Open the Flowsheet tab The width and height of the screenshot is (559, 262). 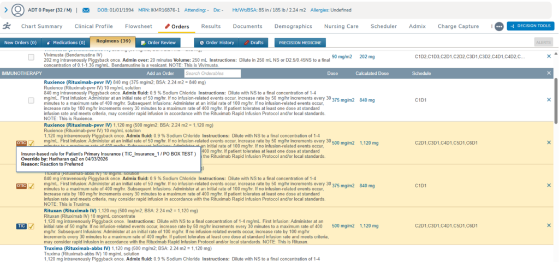[x=139, y=26]
